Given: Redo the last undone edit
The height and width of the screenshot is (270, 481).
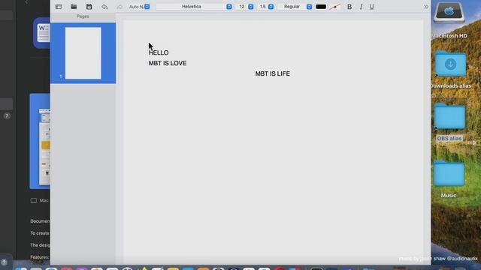Looking at the screenshot, I should pos(119,7).
